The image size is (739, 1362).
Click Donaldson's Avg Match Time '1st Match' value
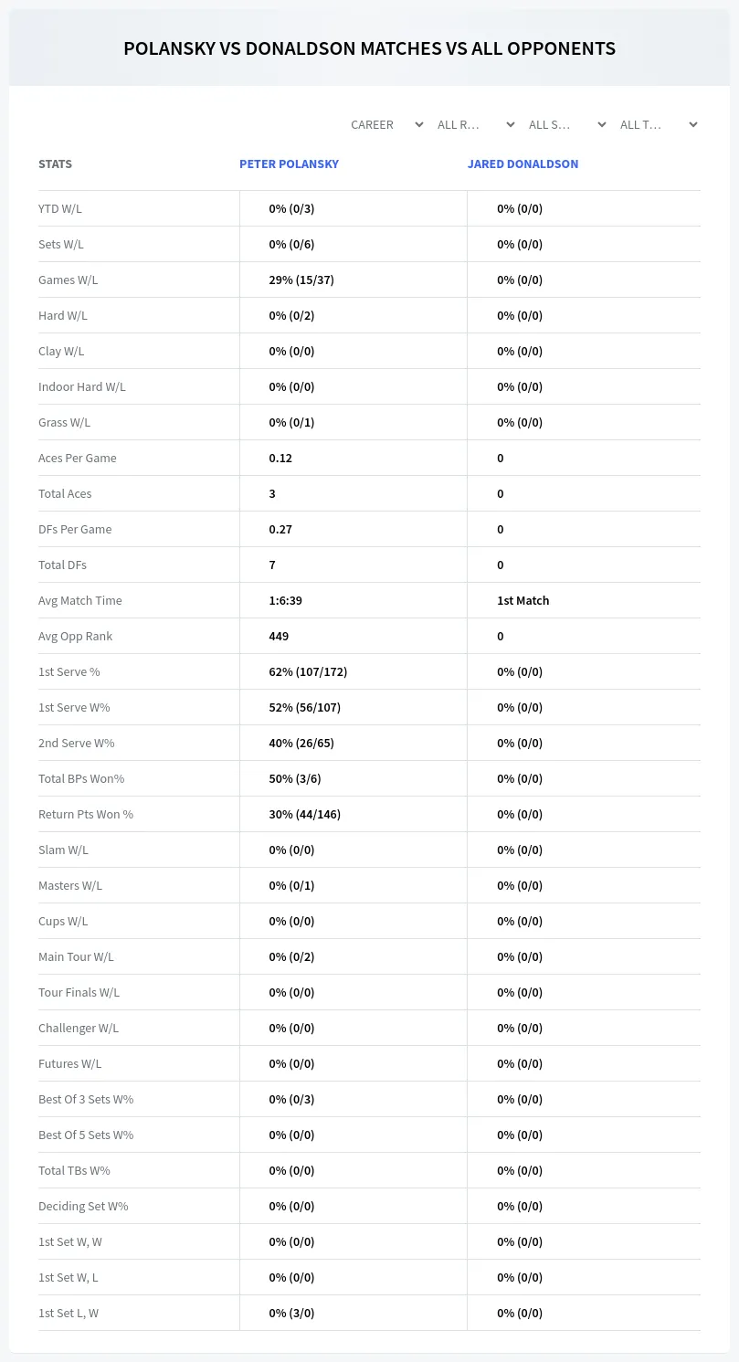(523, 600)
